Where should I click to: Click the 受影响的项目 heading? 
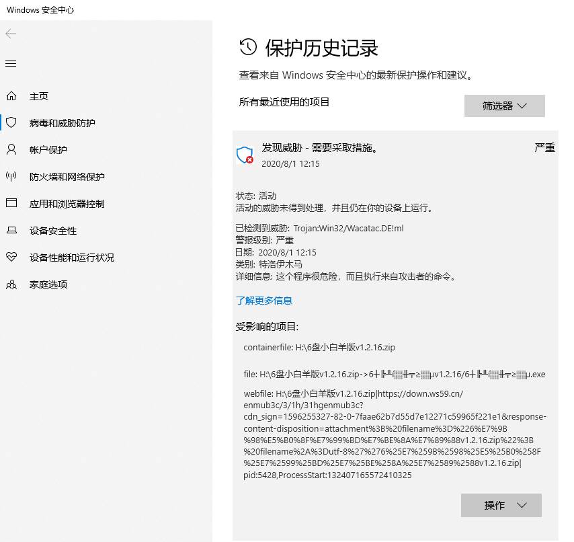[x=268, y=326]
